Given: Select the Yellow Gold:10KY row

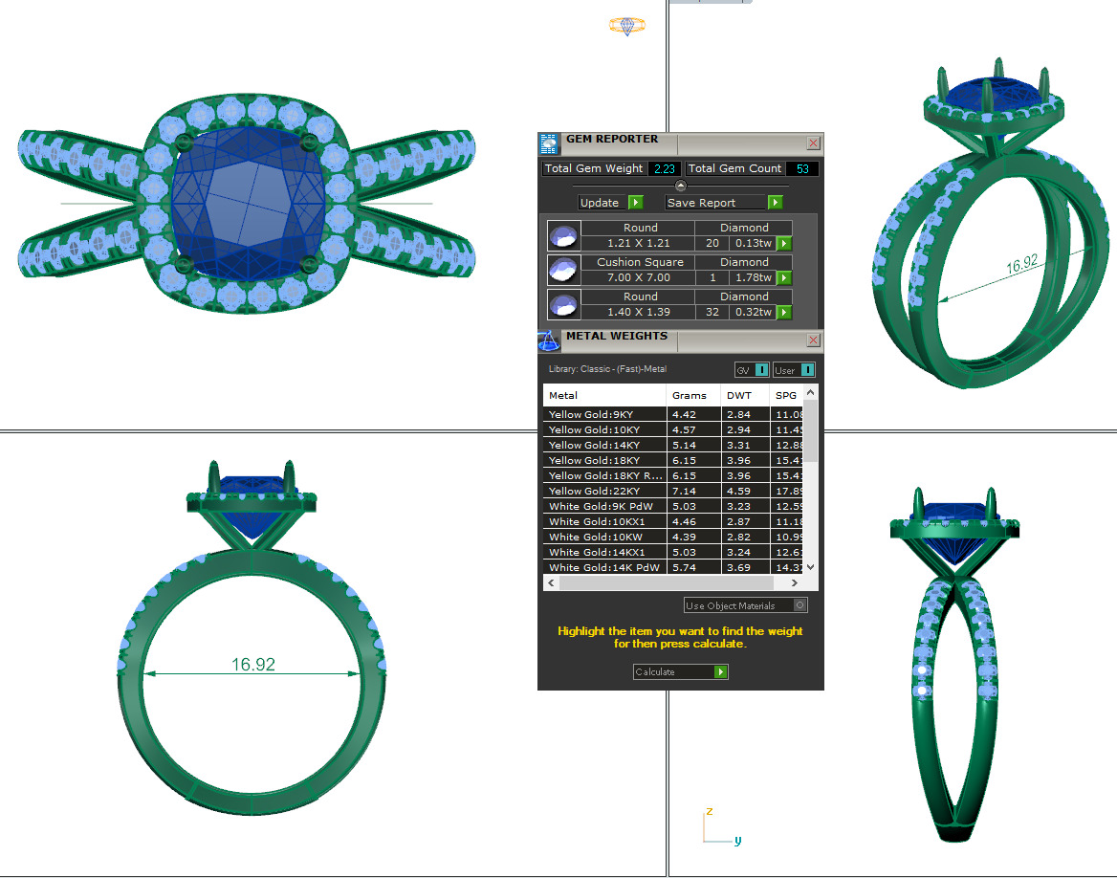Looking at the screenshot, I should 673,429.
